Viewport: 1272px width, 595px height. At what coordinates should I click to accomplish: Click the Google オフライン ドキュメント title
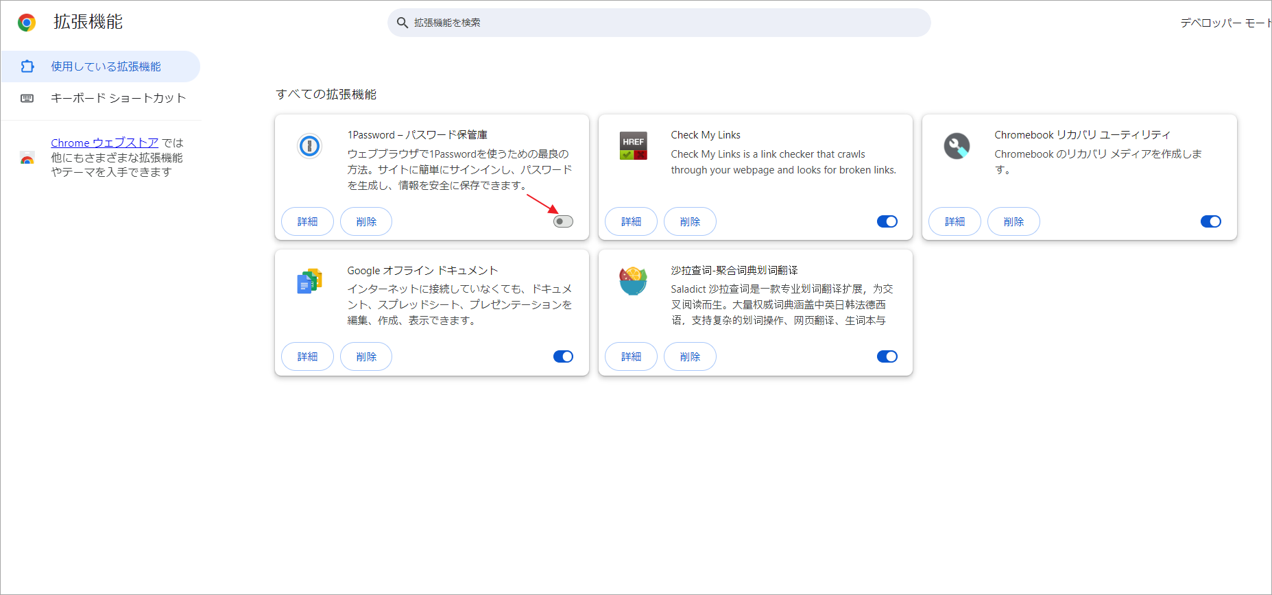(x=422, y=271)
